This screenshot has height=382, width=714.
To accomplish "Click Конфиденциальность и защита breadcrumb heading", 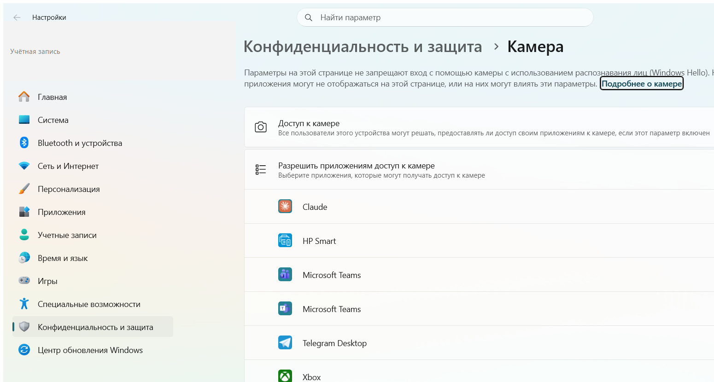I will coord(363,46).
